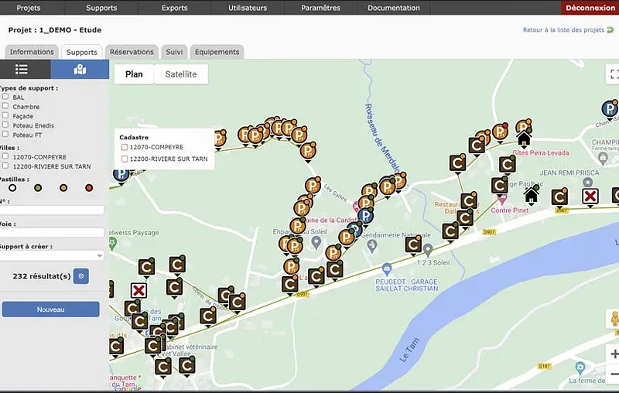Select blue P marker at top right of map
The width and height of the screenshot is (619, 393).
click(x=609, y=109)
